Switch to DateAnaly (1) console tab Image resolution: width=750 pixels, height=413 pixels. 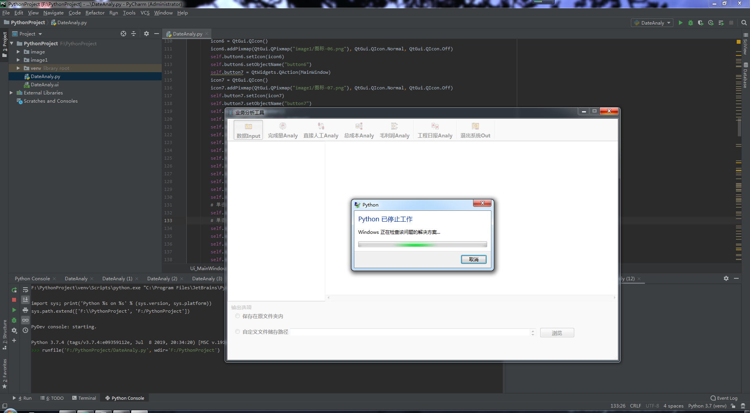tap(117, 278)
